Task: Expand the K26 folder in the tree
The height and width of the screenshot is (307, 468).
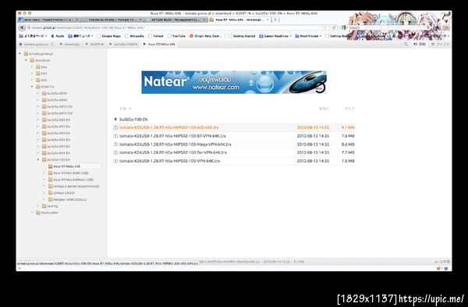Action: (32, 80)
